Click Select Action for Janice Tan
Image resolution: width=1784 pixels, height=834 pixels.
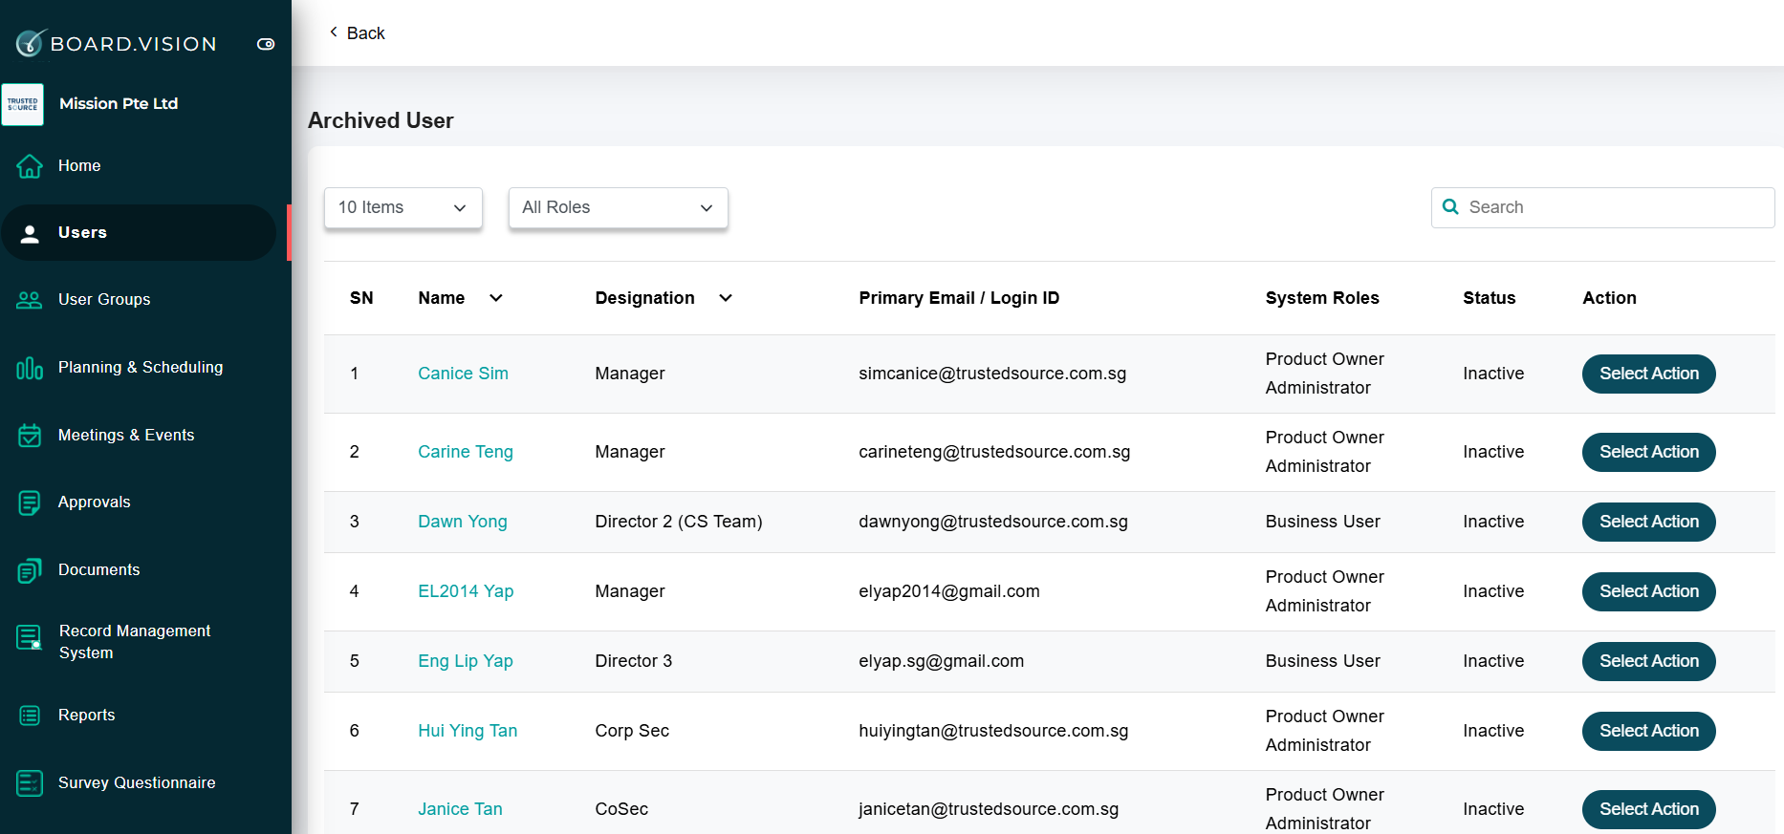(x=1649, y=809)
